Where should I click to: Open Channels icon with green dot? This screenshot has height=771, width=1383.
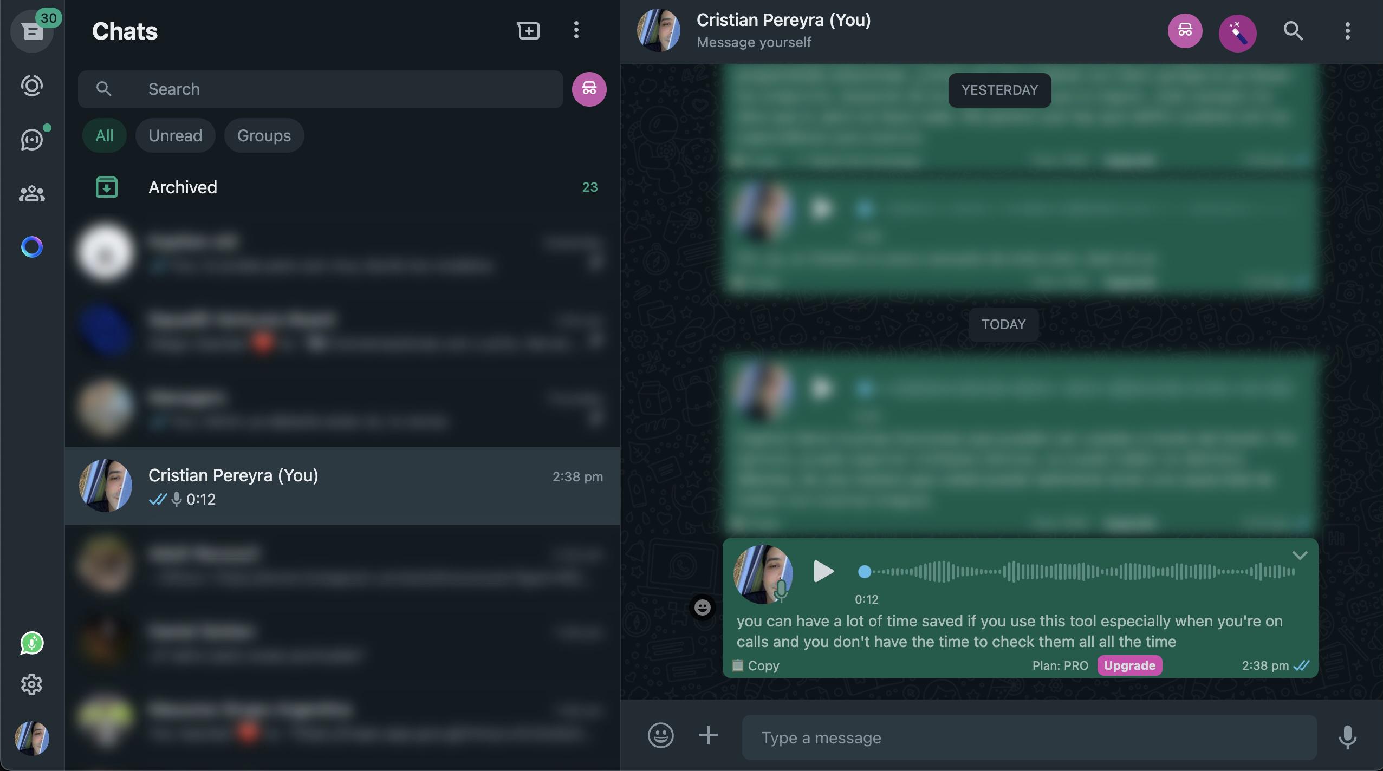point(33,139)
